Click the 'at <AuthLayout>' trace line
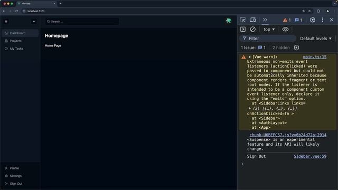 pyautogui.click(x=269, y=123)
